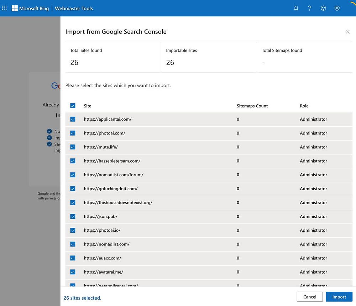Close the import dialog with X
Image resolution: width=356 pixels, height=306 pixels.
click(347, 32)
